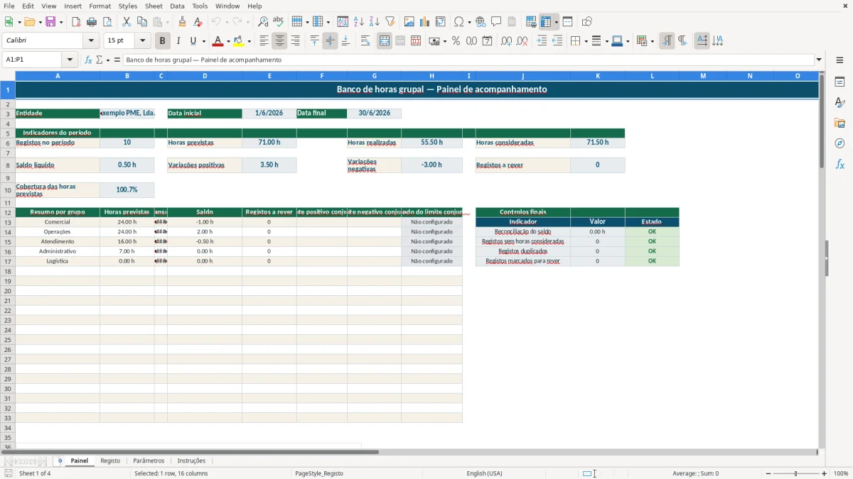The width and height of the screenshot is (853, 479).
Task: Click Zoom In plus button
Action: coord(825,473)
